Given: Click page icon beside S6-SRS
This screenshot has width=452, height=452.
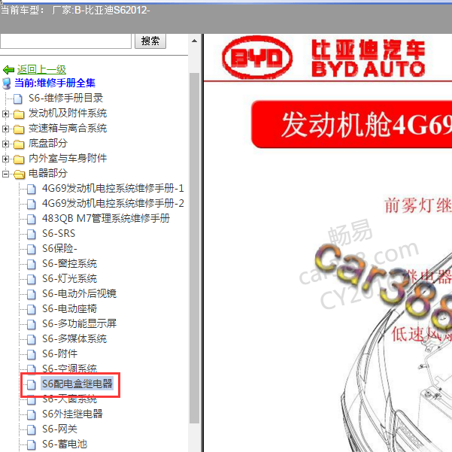Looking at the screenshot, I should point(32,234).
